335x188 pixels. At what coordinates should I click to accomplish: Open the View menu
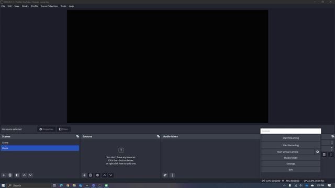17,6
